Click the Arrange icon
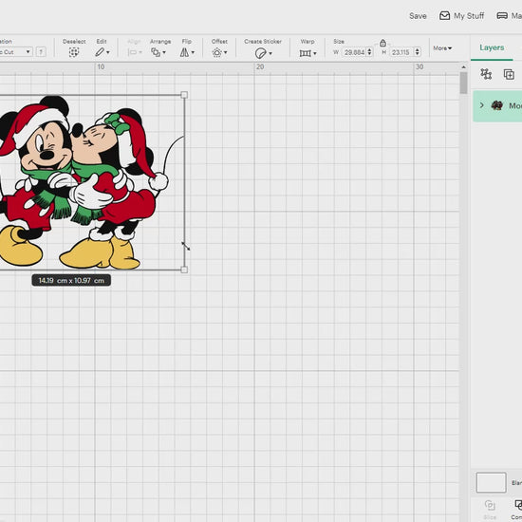Image resolution: width=522 pixels, height=522 pixels. 156,52
